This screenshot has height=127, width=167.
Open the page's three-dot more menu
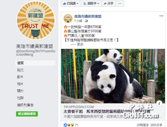[120, 3]
